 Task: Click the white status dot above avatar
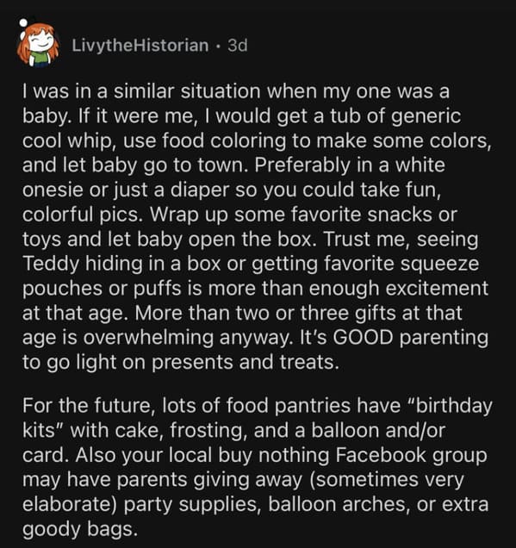coord(23,23)
